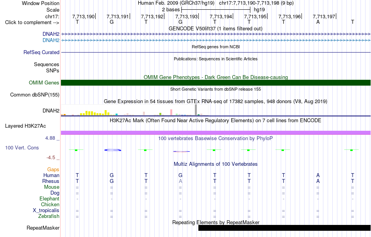Click the Chicken species label
371x237 pixels.
click(50, 205)
